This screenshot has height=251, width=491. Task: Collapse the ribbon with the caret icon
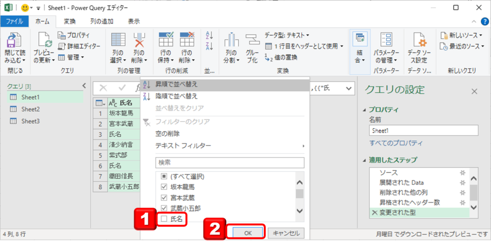coord(474,21)
